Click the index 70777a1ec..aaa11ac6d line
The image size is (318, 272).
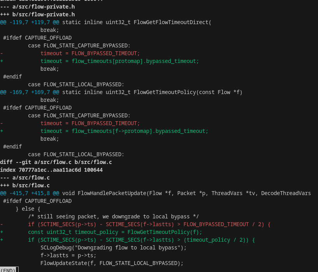(x=51, y=170)
